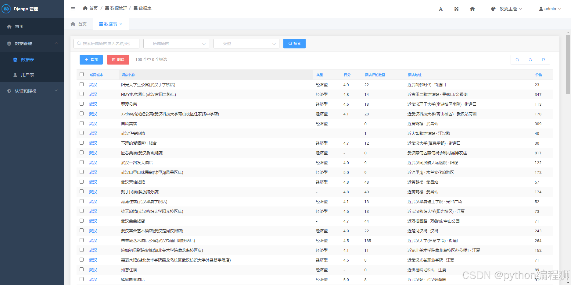Click the home icon in the top toolbar
571x285 pixels.
click(472, 9)
